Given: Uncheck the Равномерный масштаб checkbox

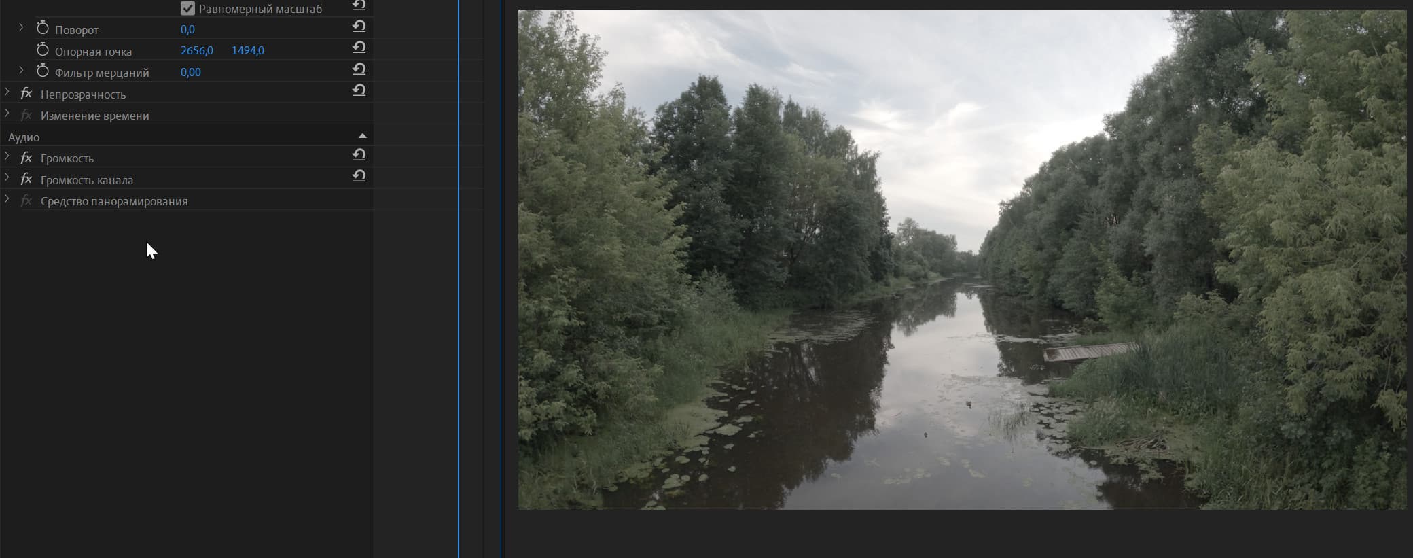Looking at the screenshot, I should 188,9.
